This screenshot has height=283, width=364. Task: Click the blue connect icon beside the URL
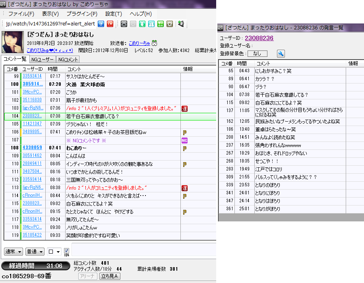pyautogui.click(x=101, y=24)
